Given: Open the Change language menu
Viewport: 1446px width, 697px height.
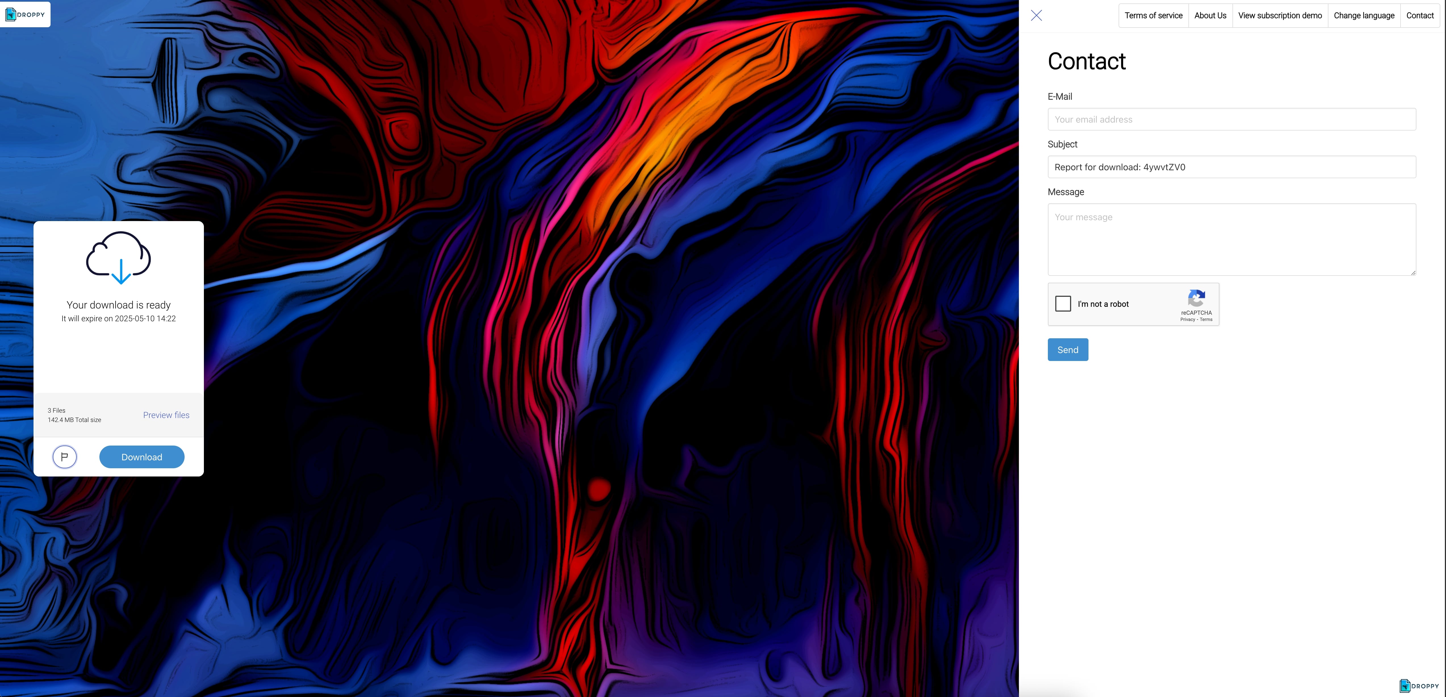Looking at the screenshot, I should click(x=1364, y=16).
